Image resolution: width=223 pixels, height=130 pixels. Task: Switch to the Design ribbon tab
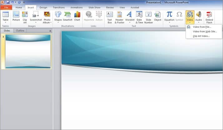(x=43, y=7)
